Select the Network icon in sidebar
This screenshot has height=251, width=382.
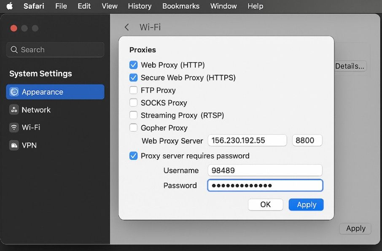click(x=14, y=110)
